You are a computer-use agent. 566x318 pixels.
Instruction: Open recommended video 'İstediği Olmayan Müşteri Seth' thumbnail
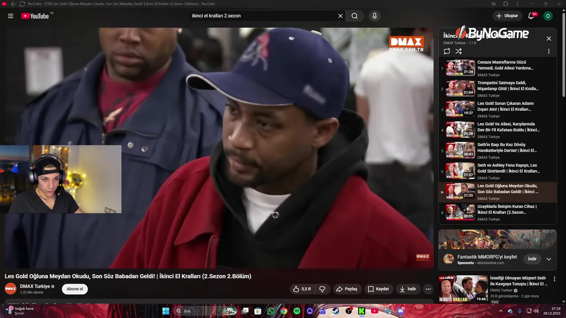463,288
